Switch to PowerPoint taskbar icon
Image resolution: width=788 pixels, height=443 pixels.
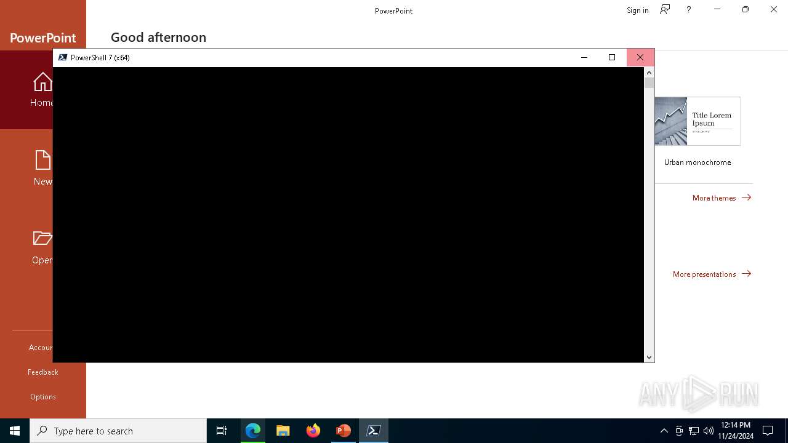(344, 431)
